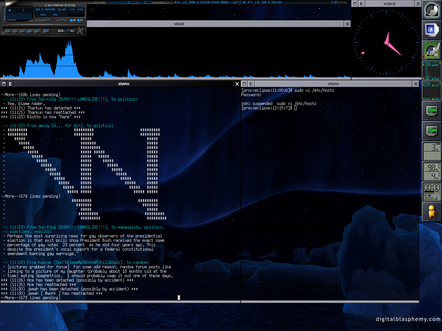Image resolution: width=442 pixels, height=331 pixels.
Task: Adjust the XMMS main balance slider
Action: coord(62,20)
